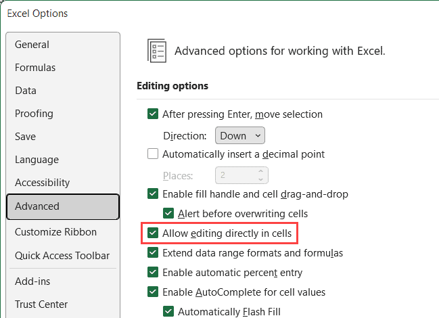The height and width of the screenshot is (318, 439).
Task: Uncheck Enable automatic percent entry
Action: point(153,273)
